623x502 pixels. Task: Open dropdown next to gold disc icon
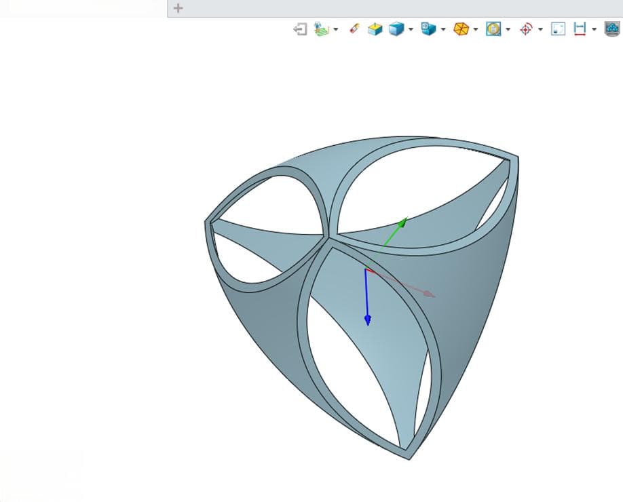[x=508, y=29]
